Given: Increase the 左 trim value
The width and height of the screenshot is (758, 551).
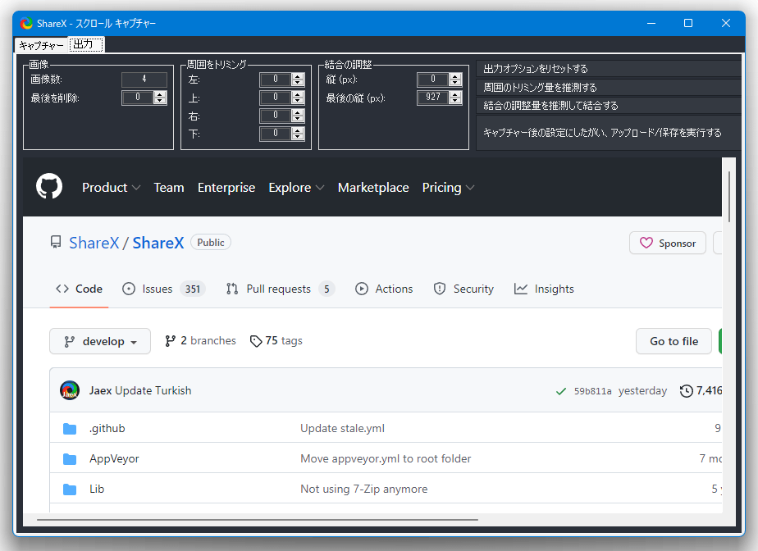Looking at the screenshot, I should (x=299, y=76).
